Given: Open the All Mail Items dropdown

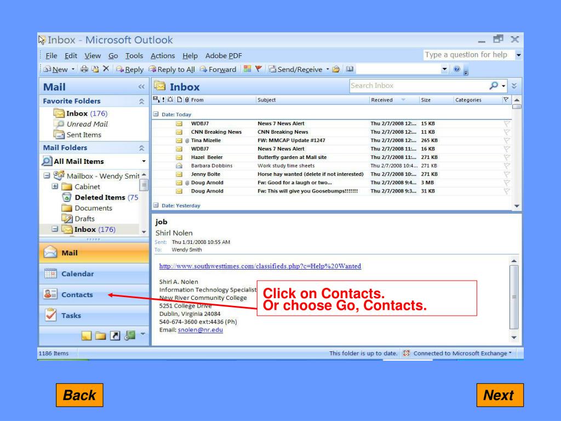Looking at the screenshot, I should point(144,162).
